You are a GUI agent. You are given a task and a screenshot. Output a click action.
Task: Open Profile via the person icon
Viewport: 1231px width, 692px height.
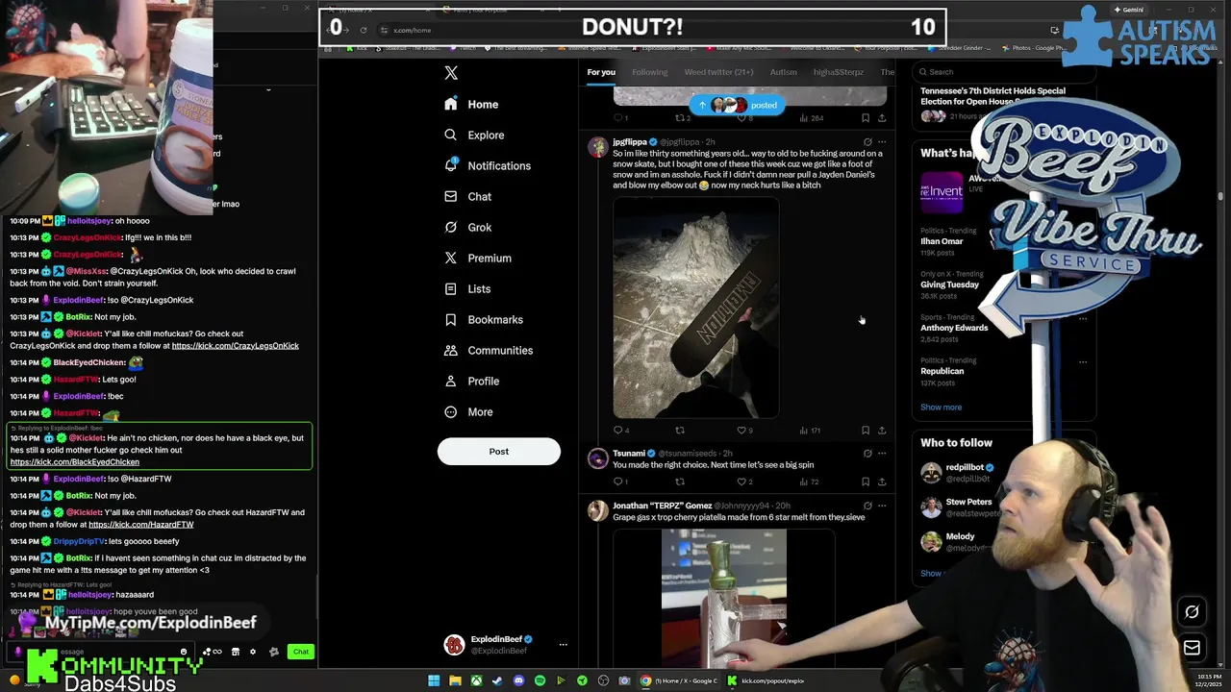(x=450, y=381)
